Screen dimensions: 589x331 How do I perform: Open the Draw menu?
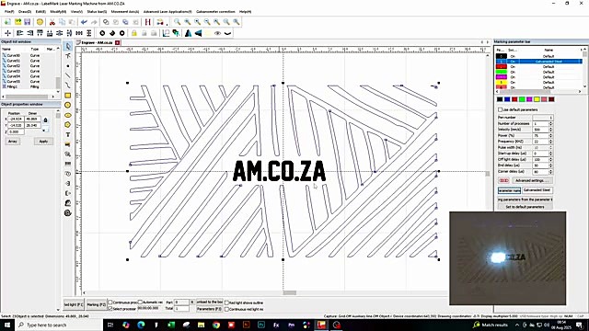25,12
